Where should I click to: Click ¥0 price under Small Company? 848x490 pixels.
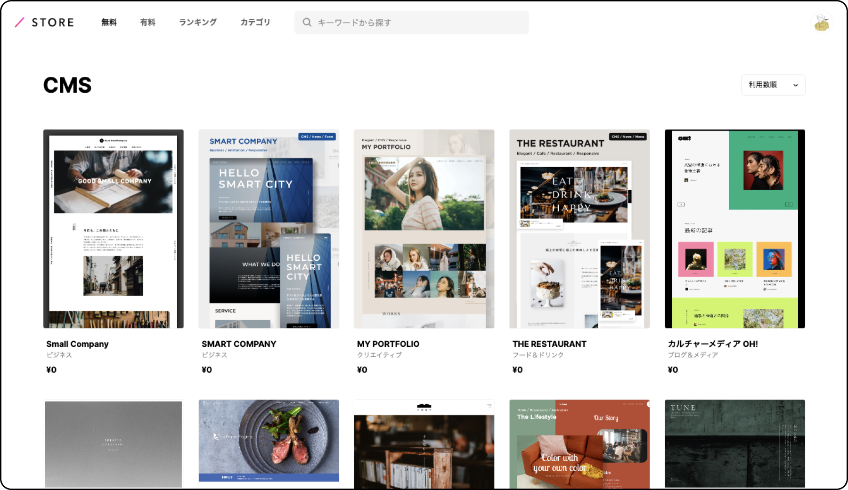(x=51, y=370)
